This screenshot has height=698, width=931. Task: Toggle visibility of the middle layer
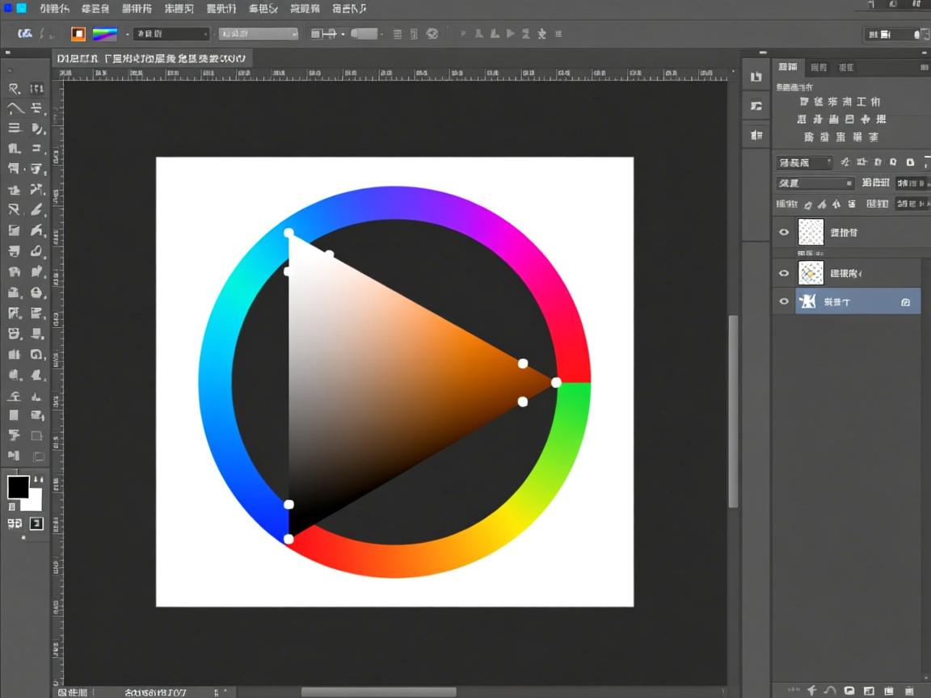[783, 273]
